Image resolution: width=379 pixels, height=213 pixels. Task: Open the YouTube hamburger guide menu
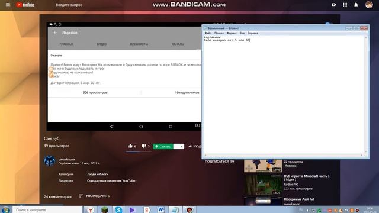[8, 5]
